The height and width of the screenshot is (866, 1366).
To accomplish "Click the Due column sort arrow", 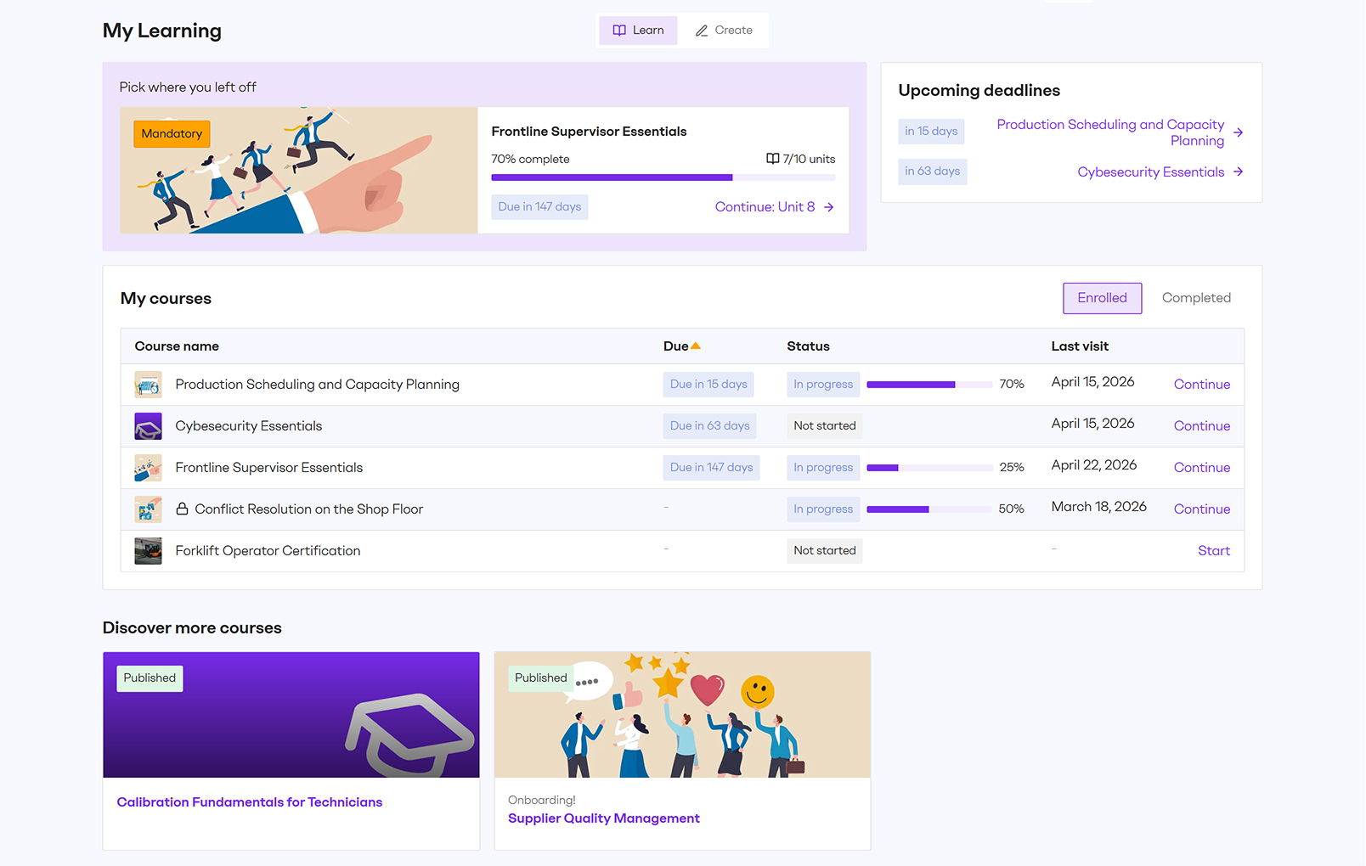I will 696,346.
